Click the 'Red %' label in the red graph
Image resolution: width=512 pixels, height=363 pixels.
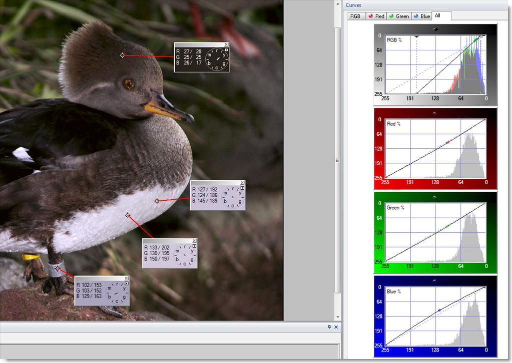393,124
